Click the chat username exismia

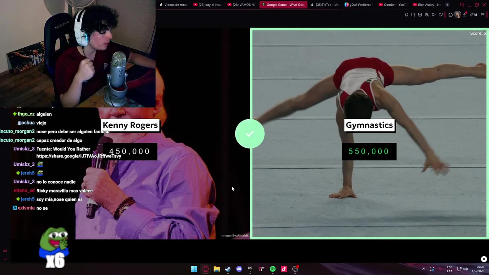pyautogui.click(x=26, y=208)
